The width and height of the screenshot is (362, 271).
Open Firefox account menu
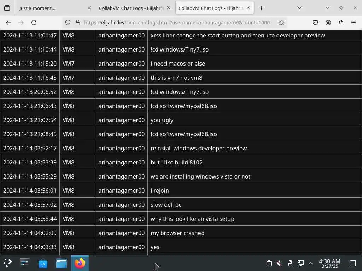pyautogui.click(x=328, y=23)
